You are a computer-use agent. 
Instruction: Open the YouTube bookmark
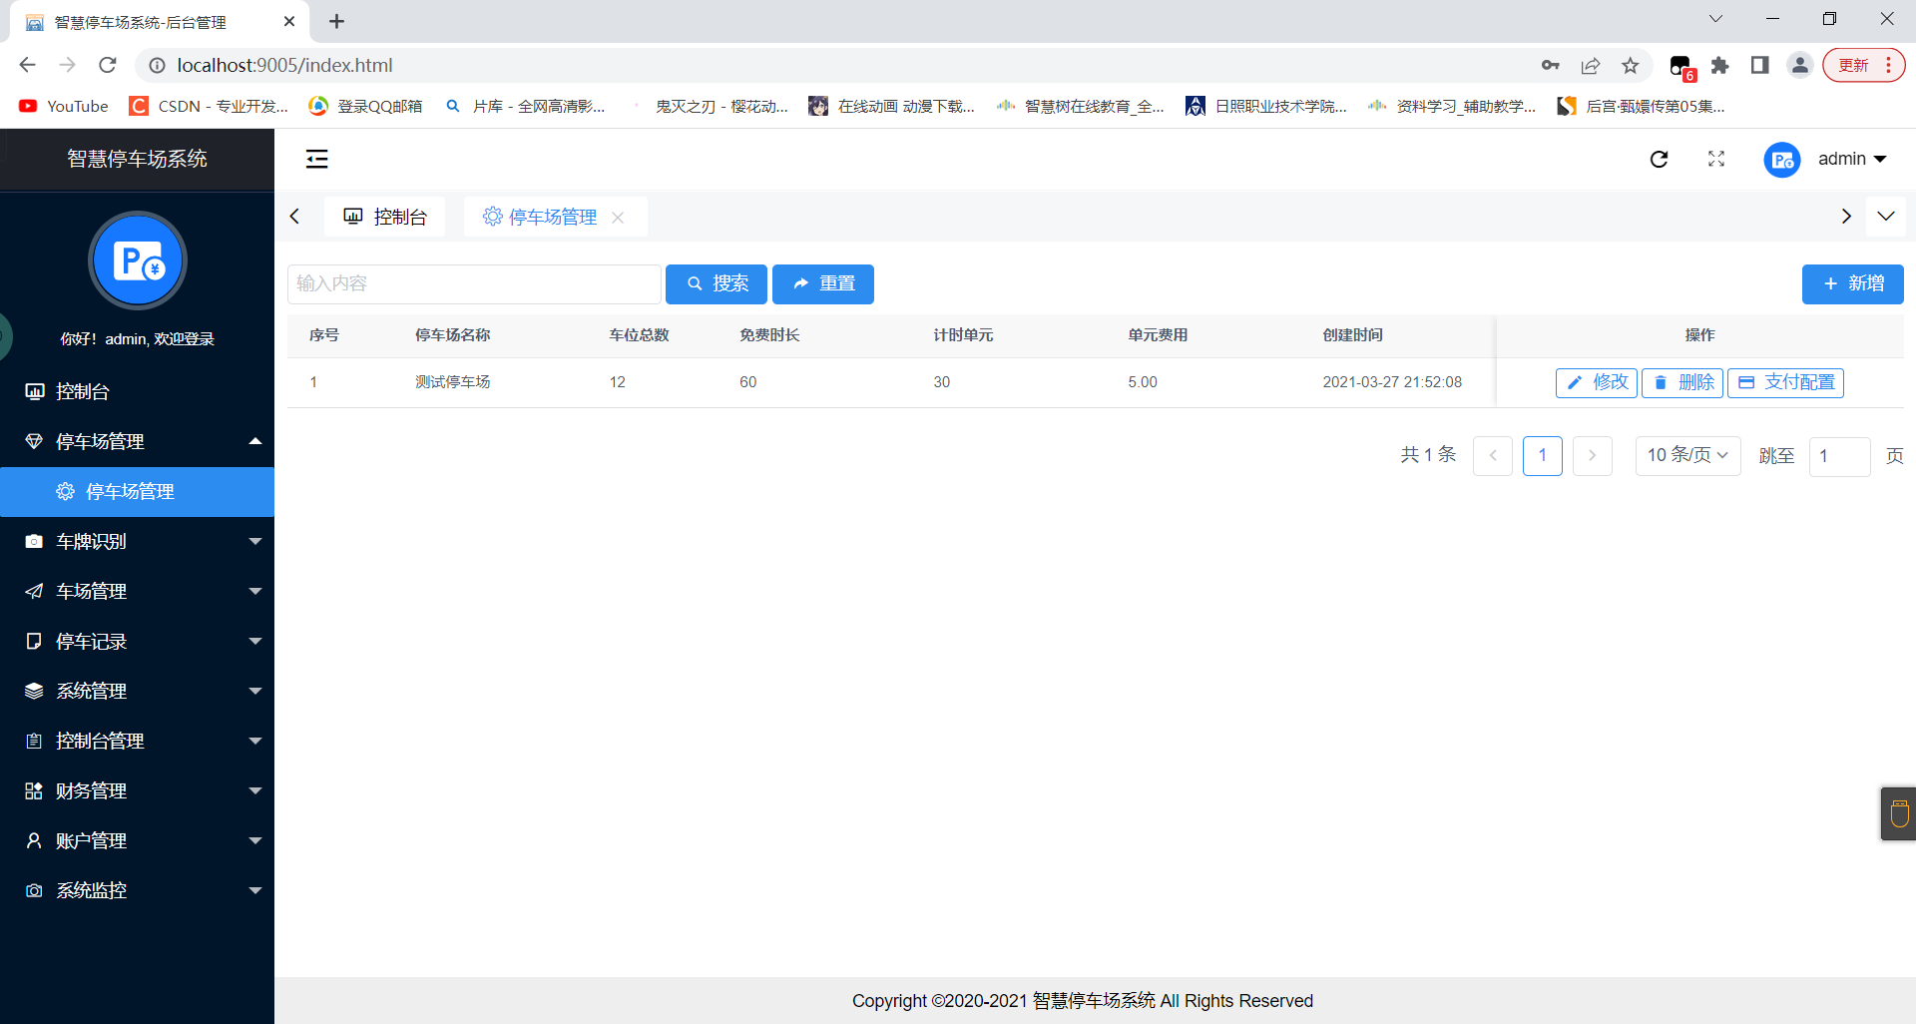64,106
